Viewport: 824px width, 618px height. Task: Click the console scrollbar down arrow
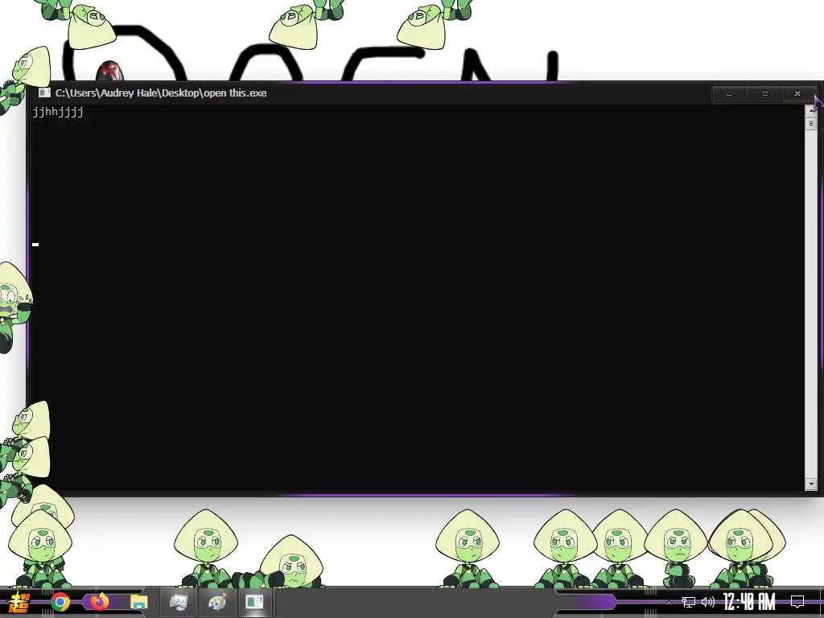point(811,484)
